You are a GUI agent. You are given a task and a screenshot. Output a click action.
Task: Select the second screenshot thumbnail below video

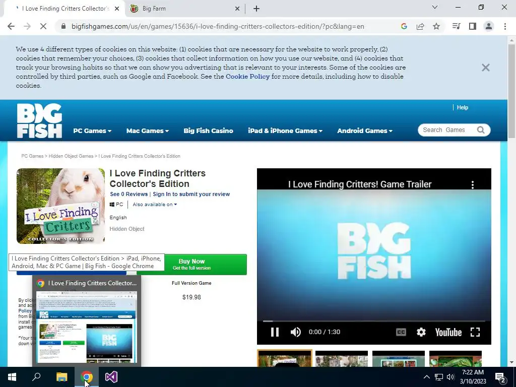coord(342,359)
